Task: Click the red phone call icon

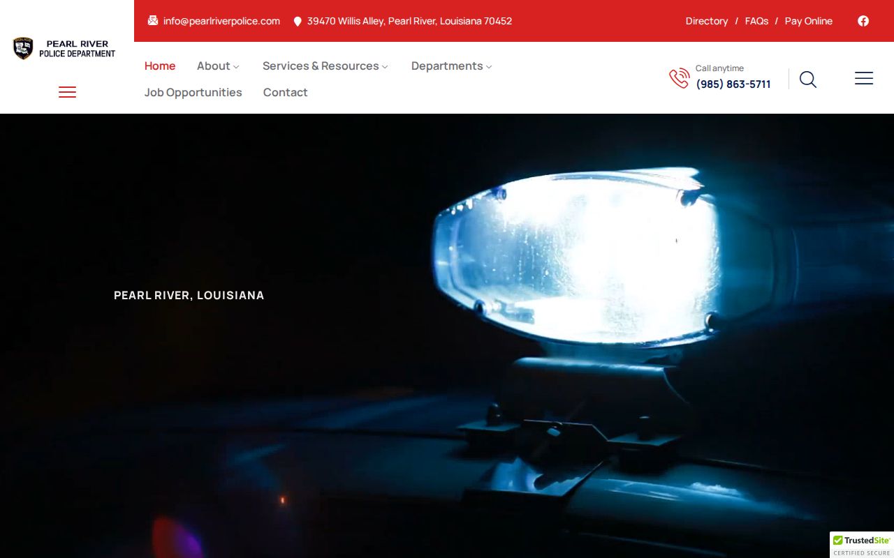Action: coord(679,78)
